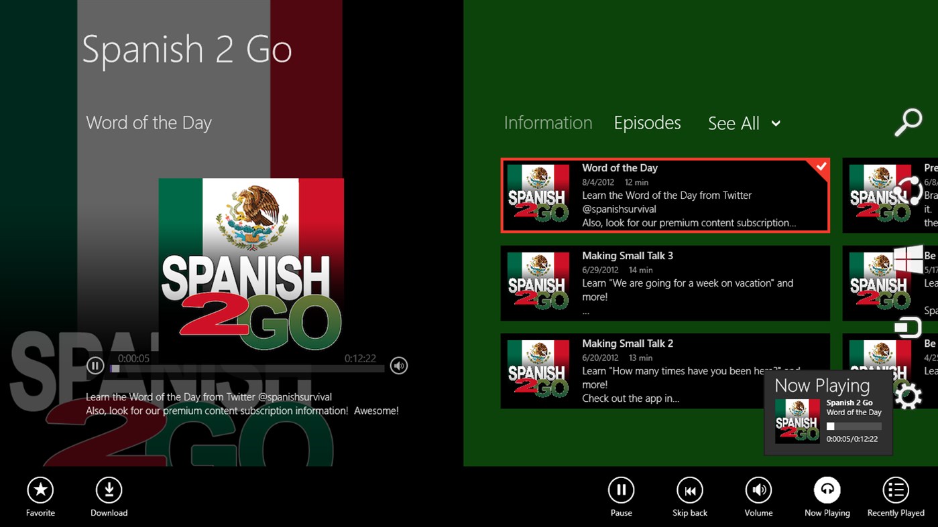Screen dimensions: 938x527
Task: Switch to the Information tab
Action: (547, 123)
